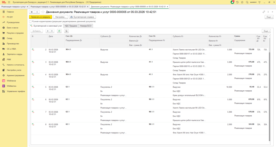The image size is (276, 147).
Task: Go back with left arrow button
Action: tap(32, 12)
